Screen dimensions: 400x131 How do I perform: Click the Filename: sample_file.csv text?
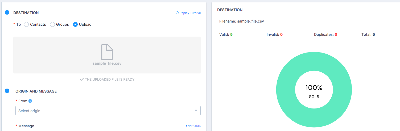click(242, 21)
